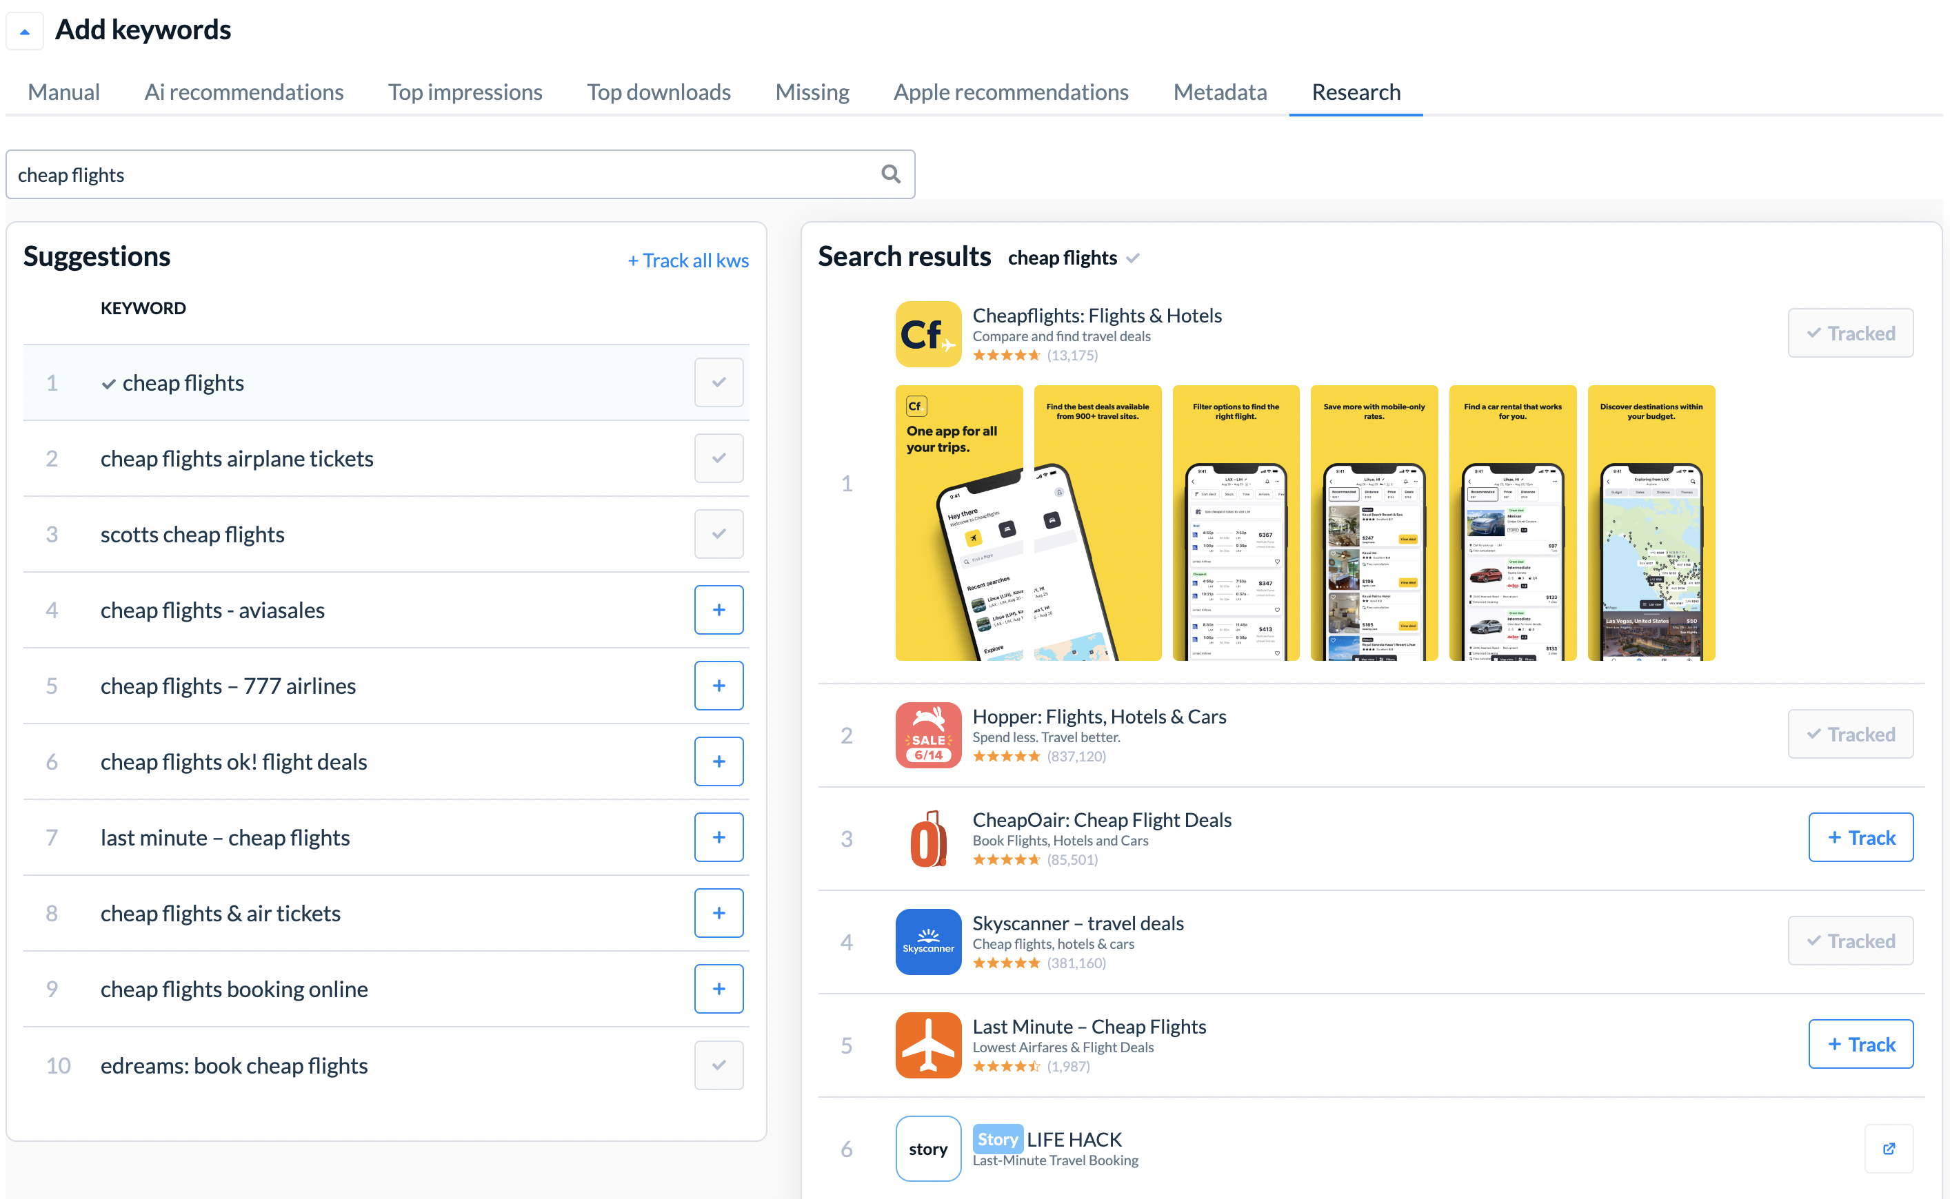Add keyword cheap flights & air tickets
This screenshot has height=1199, width=1950.
click(718, 913)
